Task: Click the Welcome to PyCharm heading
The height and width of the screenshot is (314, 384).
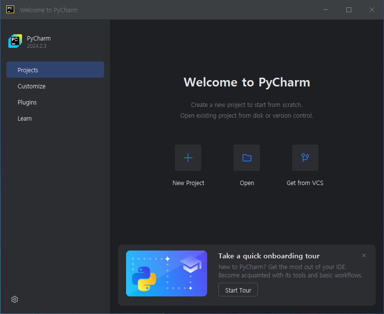Action: (x=247, y=82)
